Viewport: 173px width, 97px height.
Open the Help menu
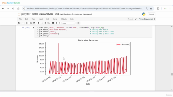[x=72, y=19]
